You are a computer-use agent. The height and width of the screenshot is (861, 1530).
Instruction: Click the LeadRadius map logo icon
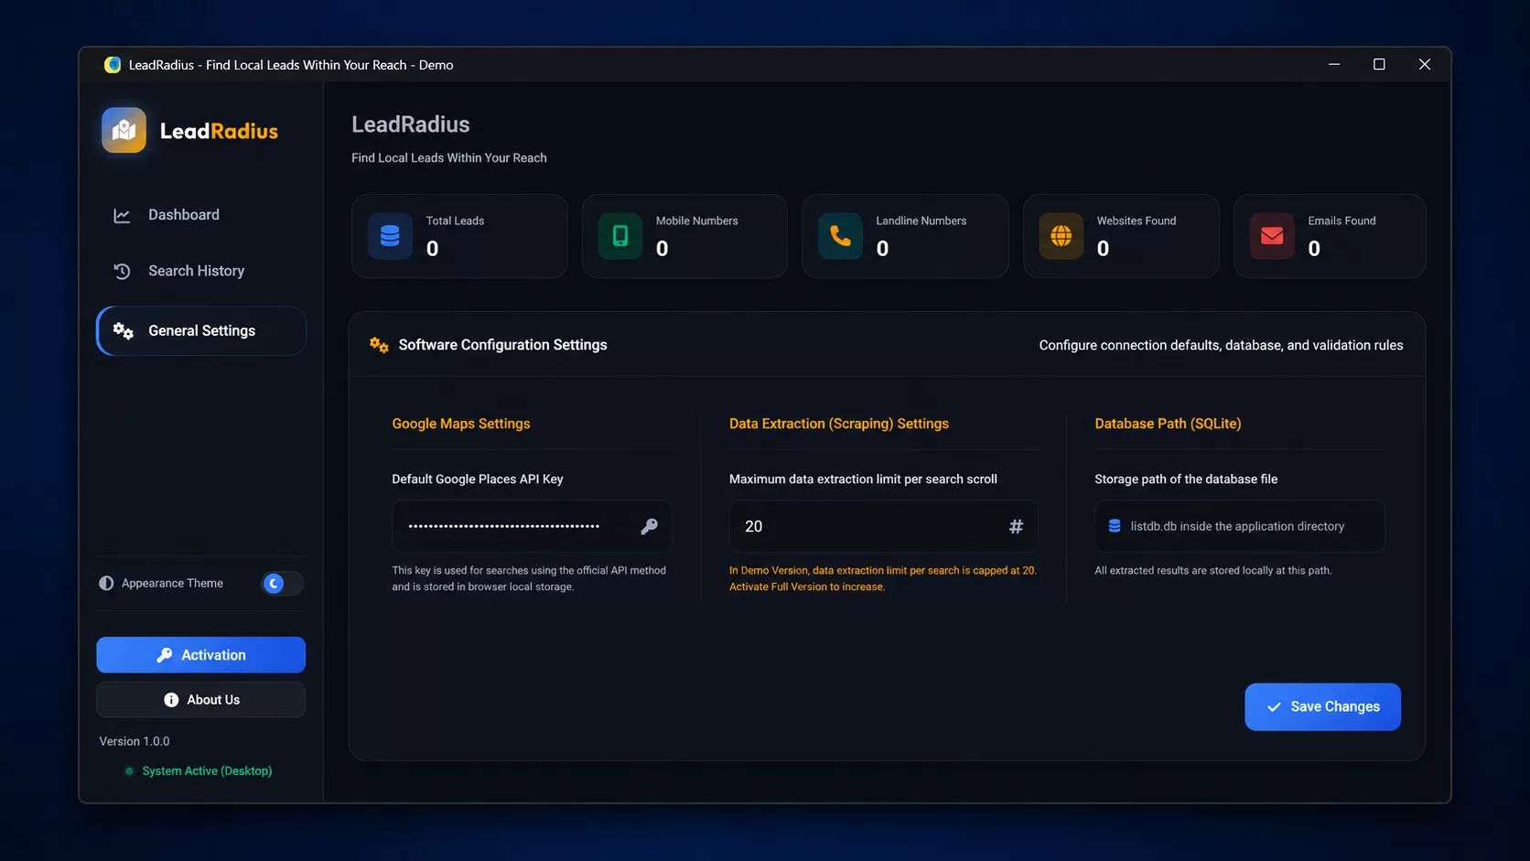tap(124, 130)
